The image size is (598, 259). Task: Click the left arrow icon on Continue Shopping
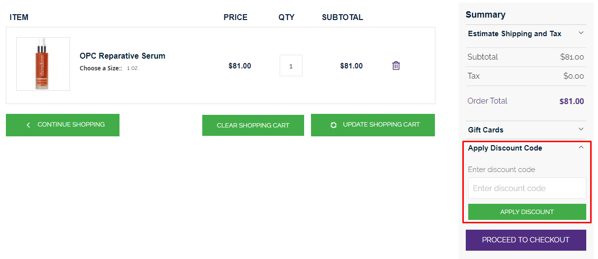click(28, 125)
